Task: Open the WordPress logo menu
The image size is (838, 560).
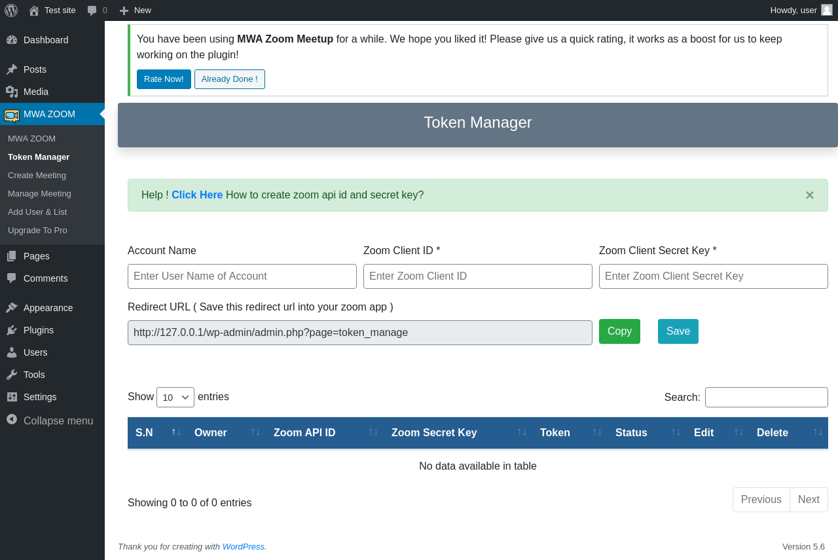Action: 11,10
